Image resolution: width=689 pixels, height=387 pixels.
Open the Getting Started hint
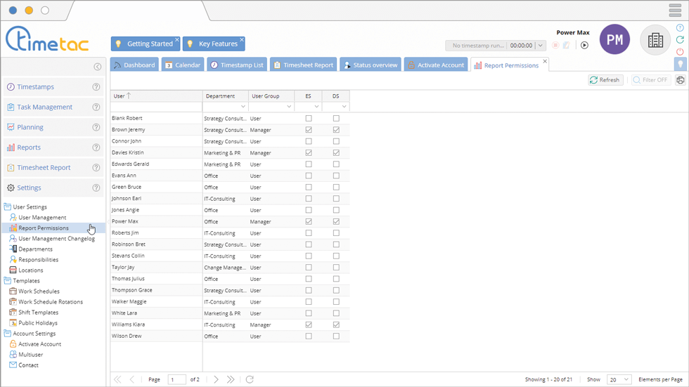(146, 44)
